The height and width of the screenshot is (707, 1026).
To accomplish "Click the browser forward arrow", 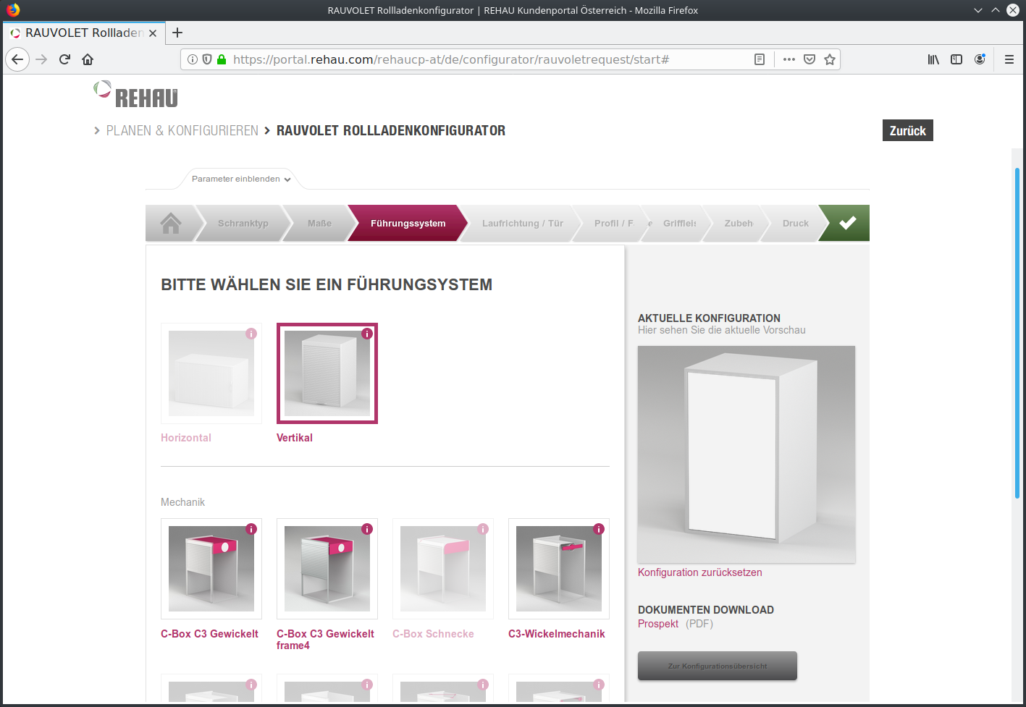I will (41, 59).
